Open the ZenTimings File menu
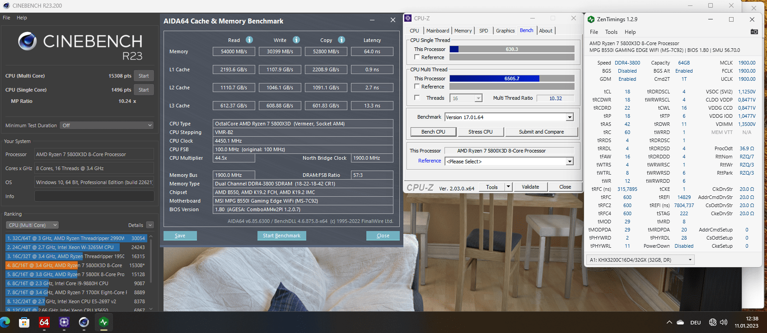The image size is (767, 333). (594, 32)
